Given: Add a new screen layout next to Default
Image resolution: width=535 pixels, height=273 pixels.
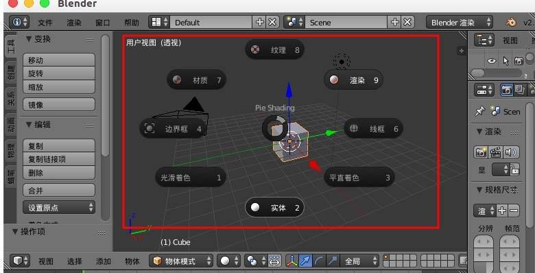Looking at the screenshot, I should pos(260,23).
